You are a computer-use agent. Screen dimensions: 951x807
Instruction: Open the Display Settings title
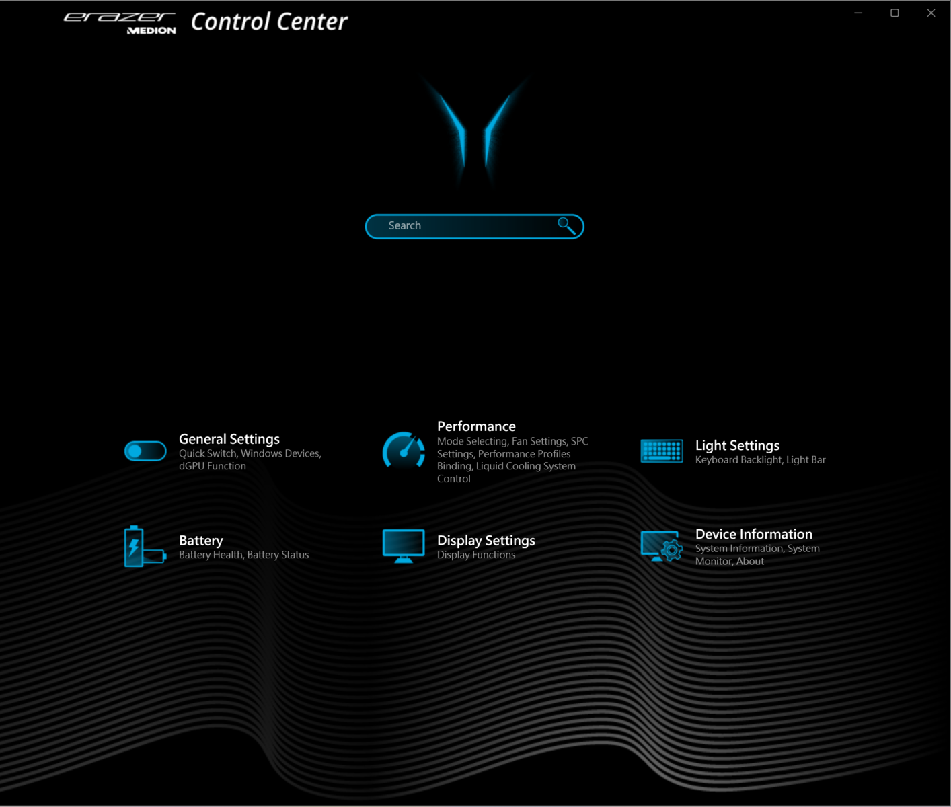486,541
